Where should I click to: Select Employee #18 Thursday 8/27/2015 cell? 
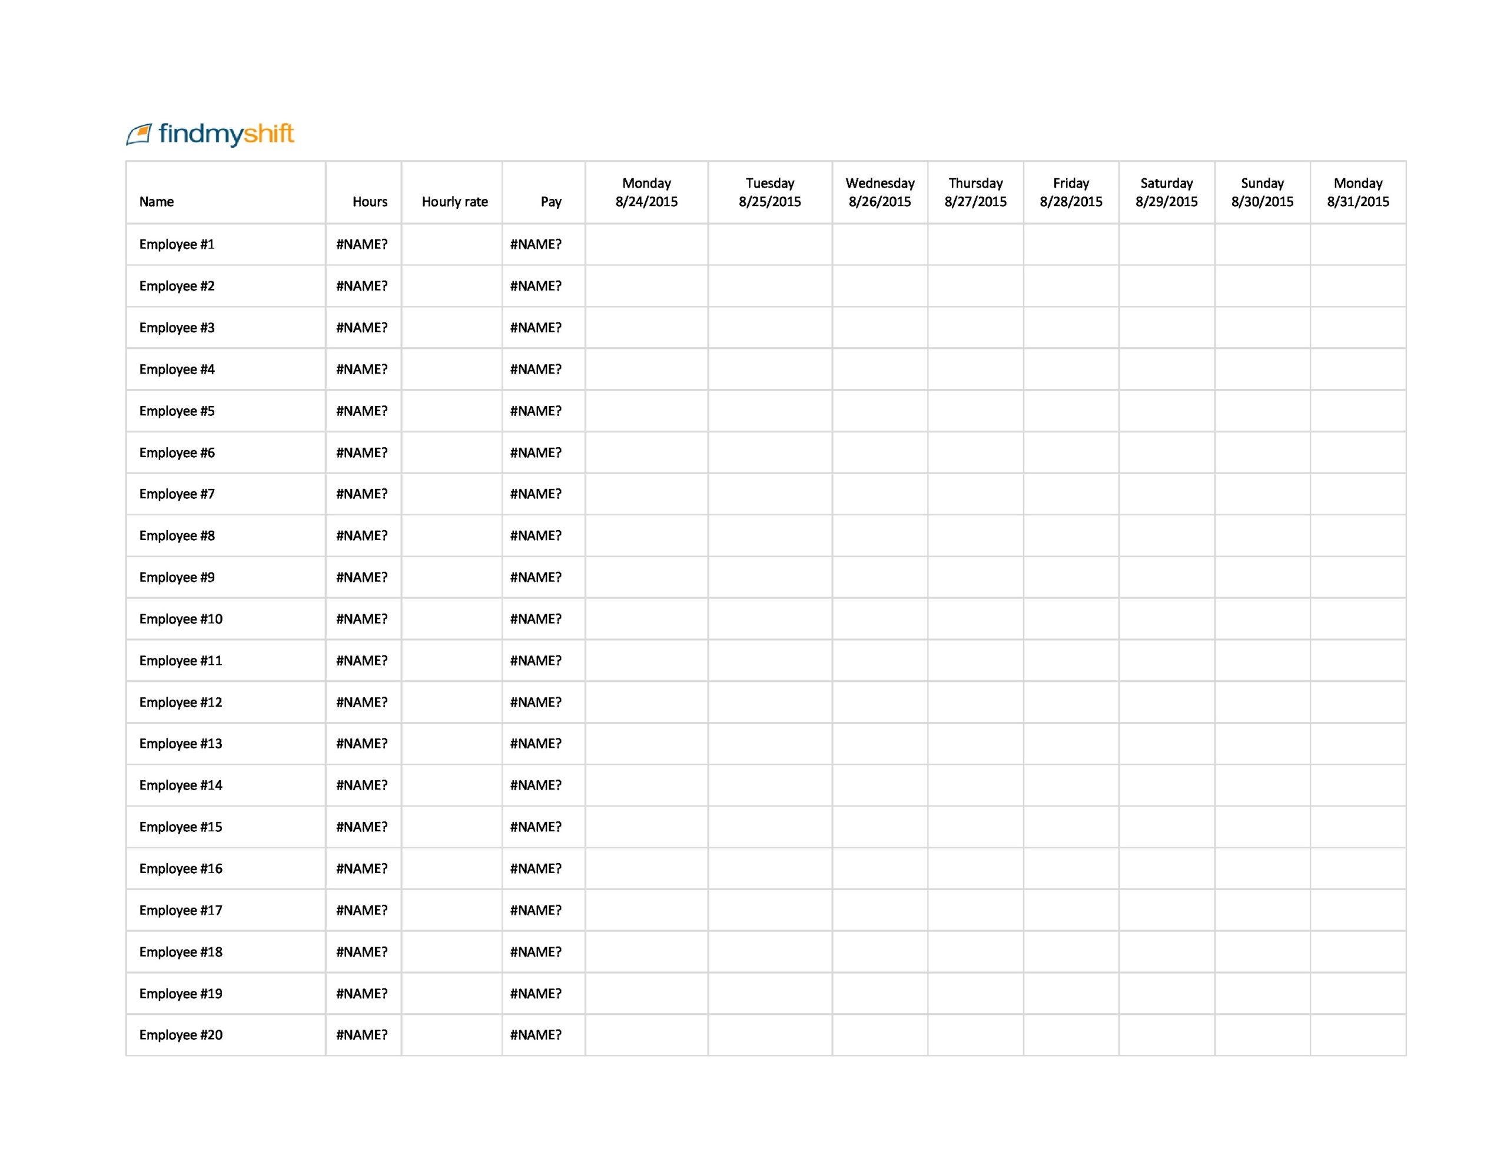975,952
